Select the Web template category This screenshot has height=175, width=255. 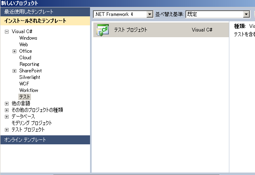pos(24,45)
